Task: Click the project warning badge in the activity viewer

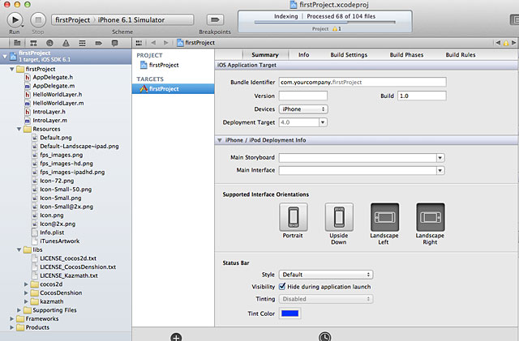Action: point(337,29)
